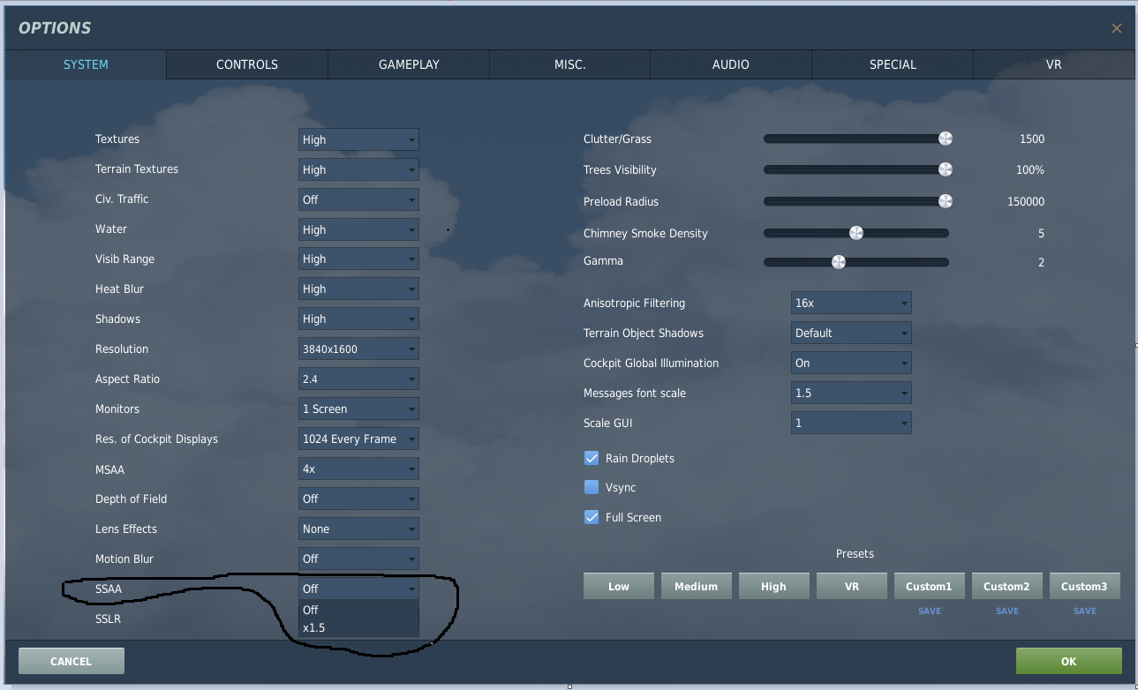Viewport: 1138px width, 690px height.
Task: Open the CONTROLS tab
Action: click(x=247, y=64)
